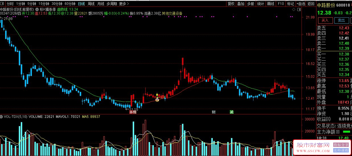Select the 日线 daily tab

coord(81,4)
